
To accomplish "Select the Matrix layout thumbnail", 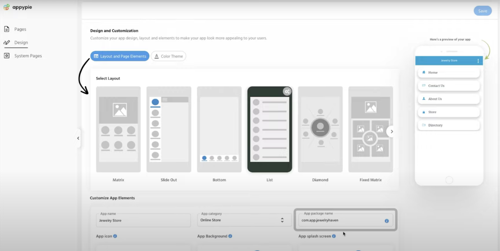I will click(x=118, y=129).
